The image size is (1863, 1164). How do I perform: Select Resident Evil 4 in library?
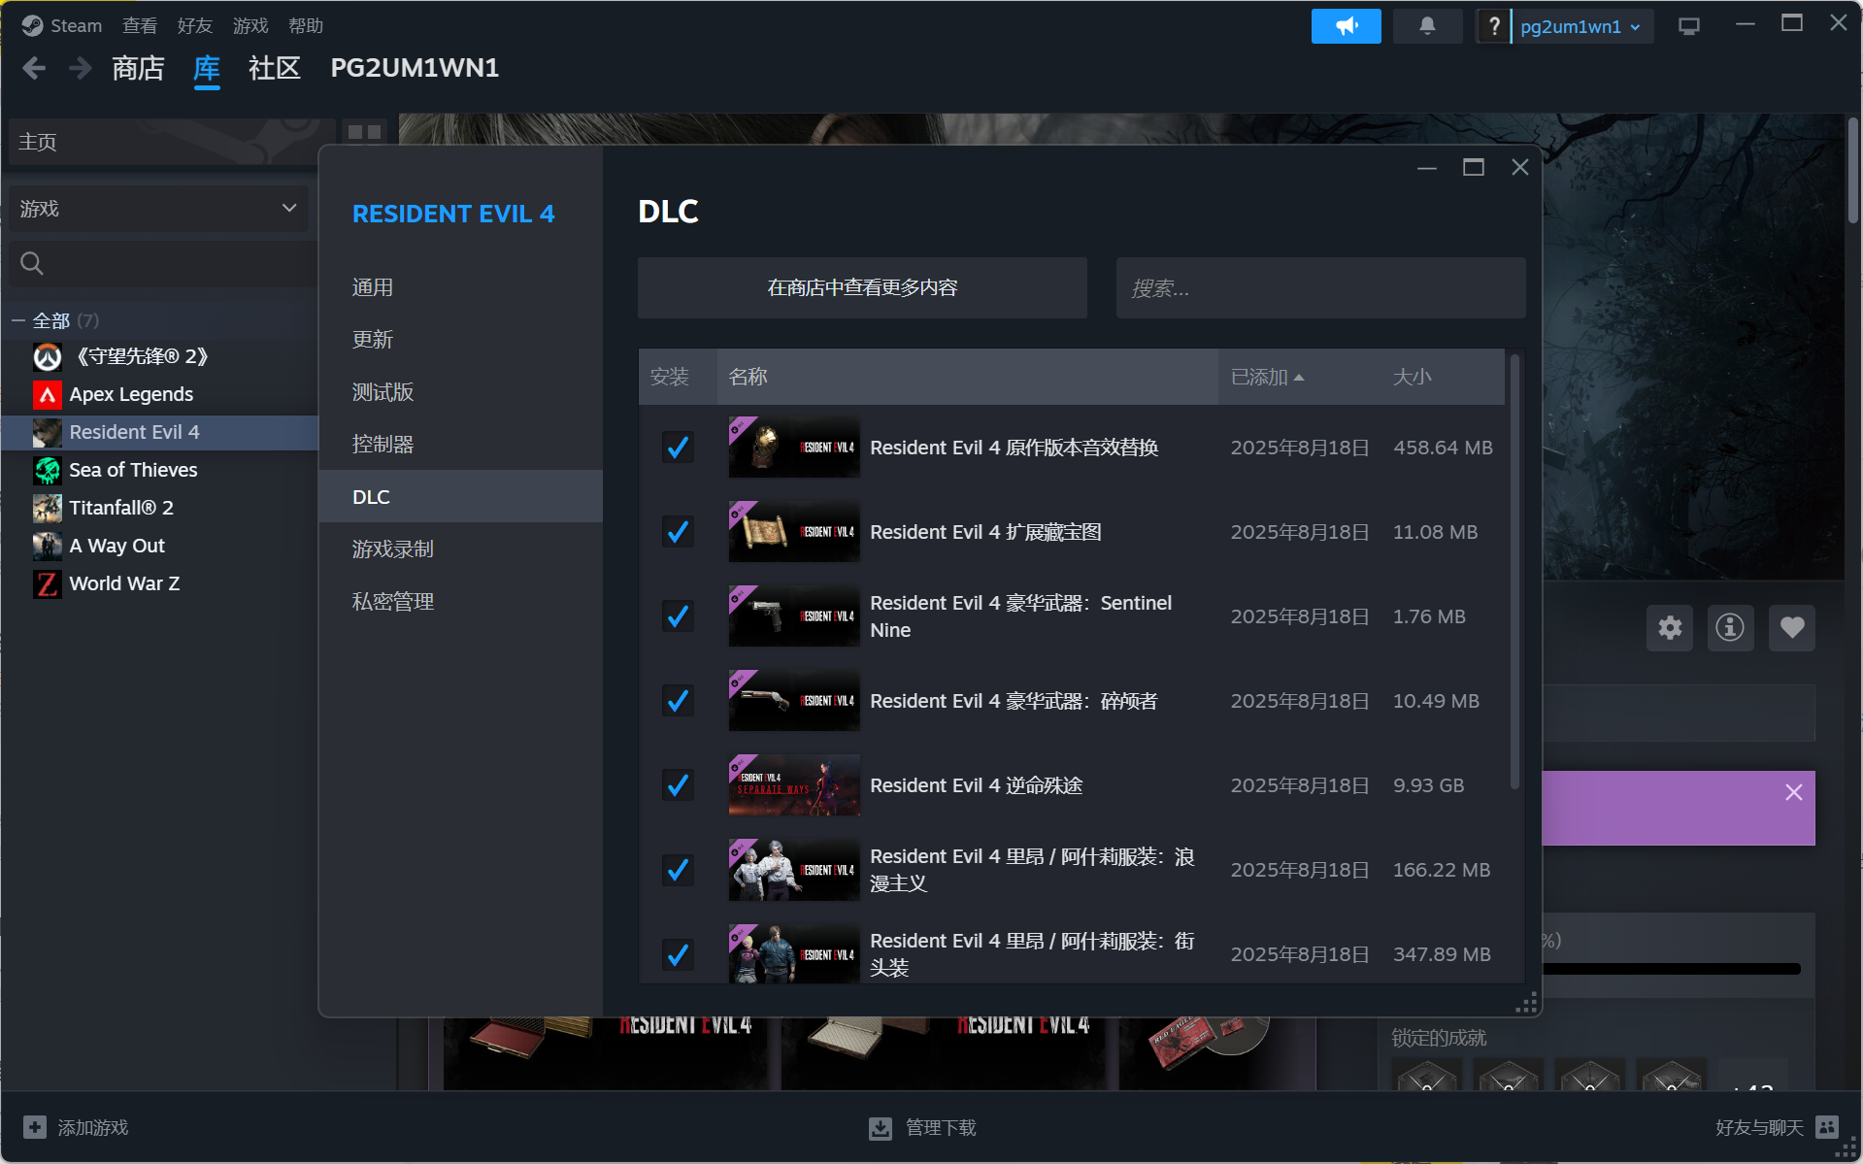point(160,433)
